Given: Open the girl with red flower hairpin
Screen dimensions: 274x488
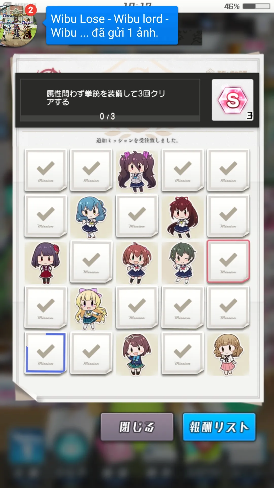Looking at the screenshot, I should coord(46,262).
